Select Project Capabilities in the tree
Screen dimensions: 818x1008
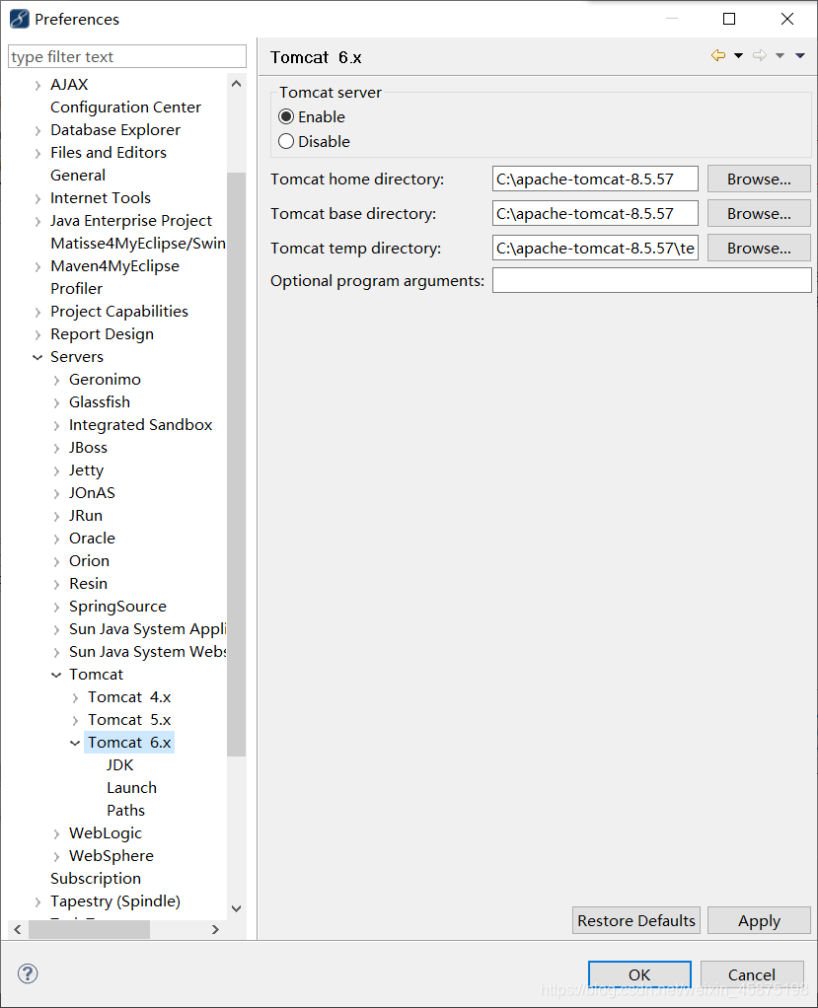[119, 311]
